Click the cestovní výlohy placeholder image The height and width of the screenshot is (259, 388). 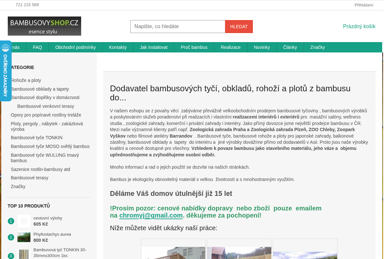24,221
